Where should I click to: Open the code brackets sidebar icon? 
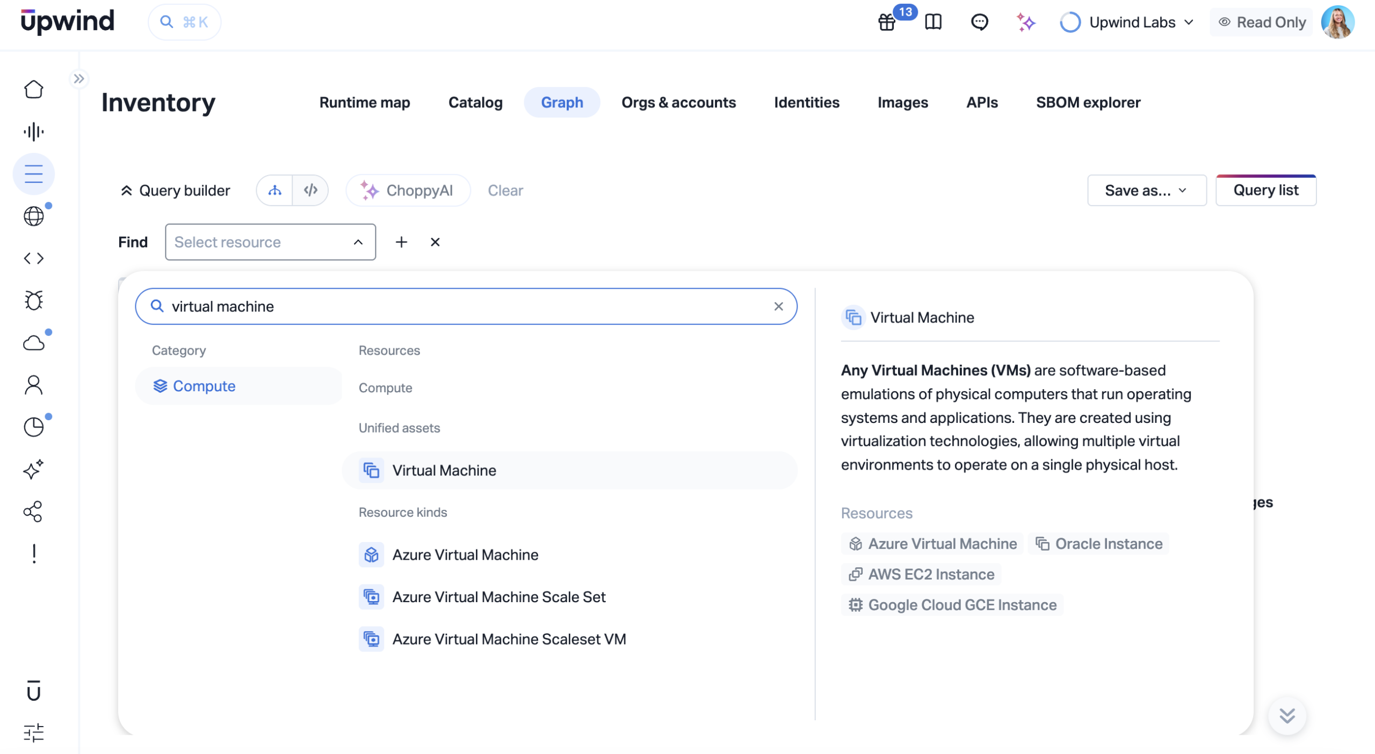[33, 258]
